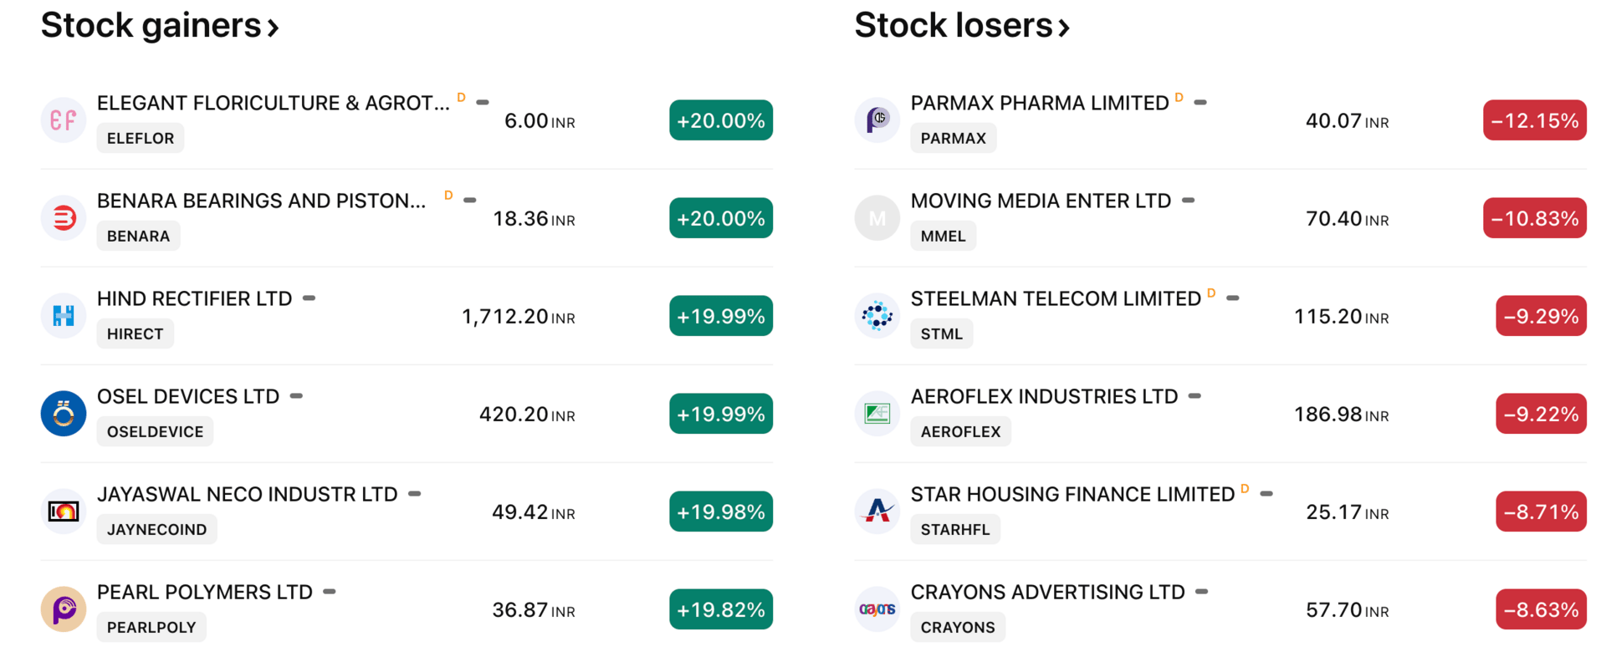The height and width of the screenshot is (667, 1606).
Task: Click the AEROFLEX ticker symbol tag
Action: click(960, 432)
